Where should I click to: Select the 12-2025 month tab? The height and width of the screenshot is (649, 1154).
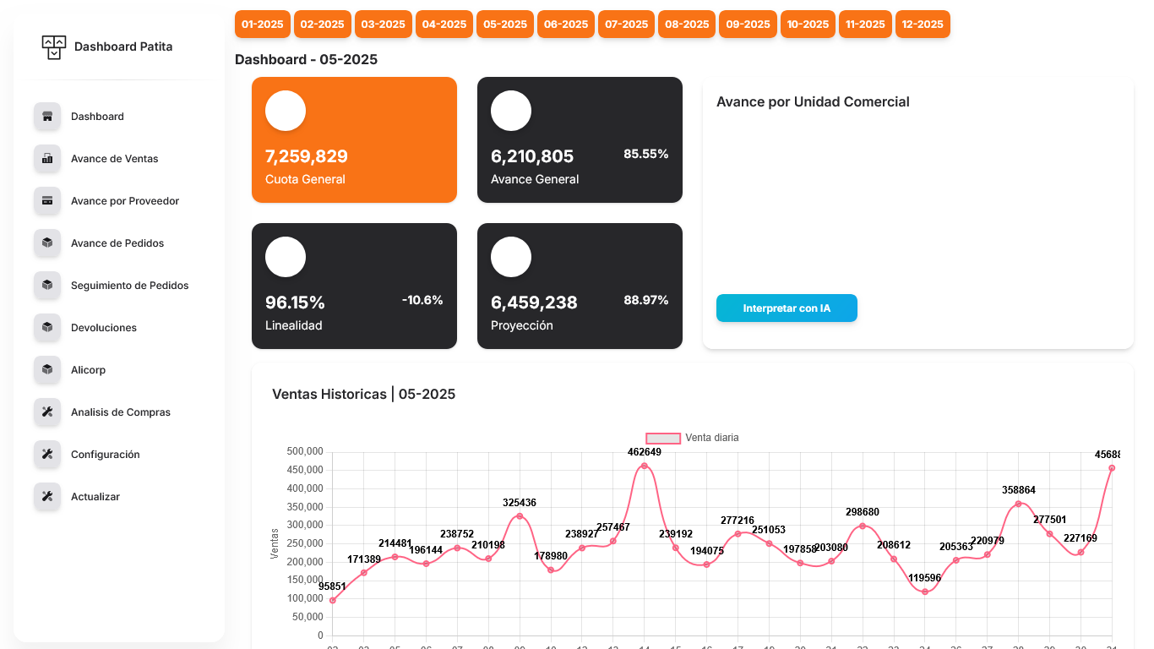[923, 24]
